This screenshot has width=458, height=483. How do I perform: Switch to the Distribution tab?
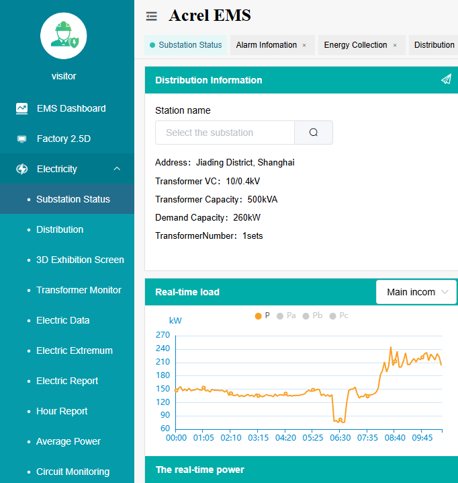click(434, 45)
